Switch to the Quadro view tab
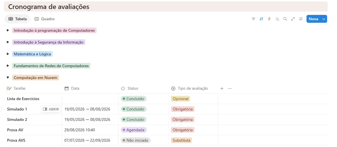 [44, 19]
